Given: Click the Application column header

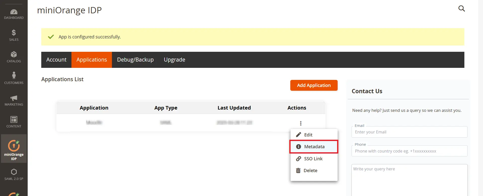Looking at the screenshot, I should click(94, 108).
